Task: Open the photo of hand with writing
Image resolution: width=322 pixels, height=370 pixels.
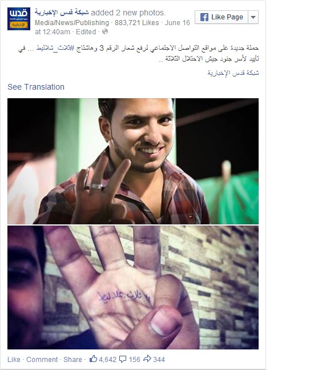Action: click(x=133, y=287)
